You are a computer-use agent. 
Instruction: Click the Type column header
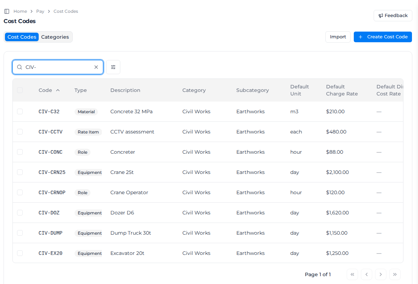81,90
